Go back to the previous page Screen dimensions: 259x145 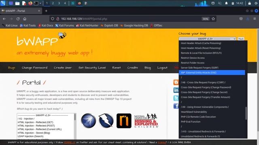pos(4,19)
